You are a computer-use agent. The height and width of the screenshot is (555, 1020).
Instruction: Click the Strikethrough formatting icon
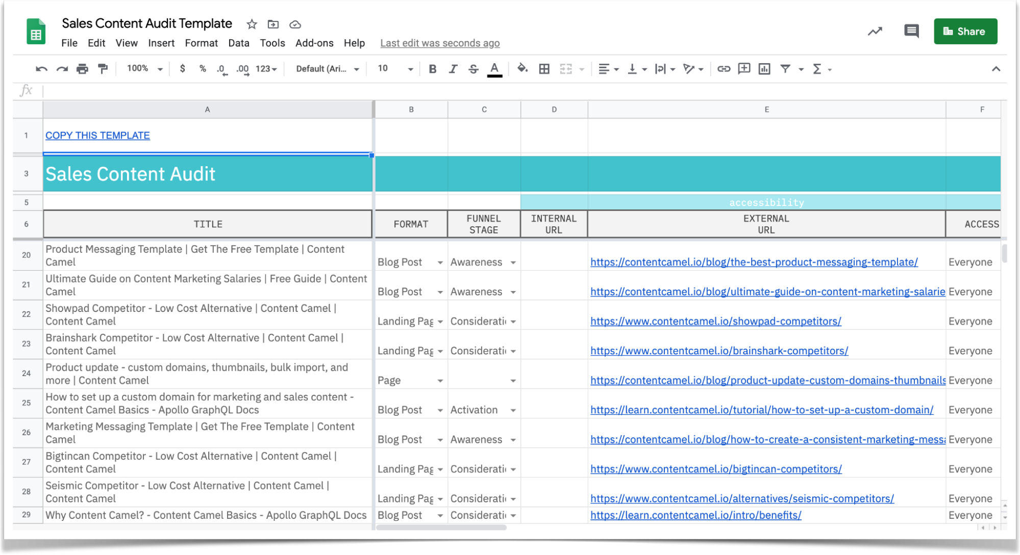coord(474,68)
